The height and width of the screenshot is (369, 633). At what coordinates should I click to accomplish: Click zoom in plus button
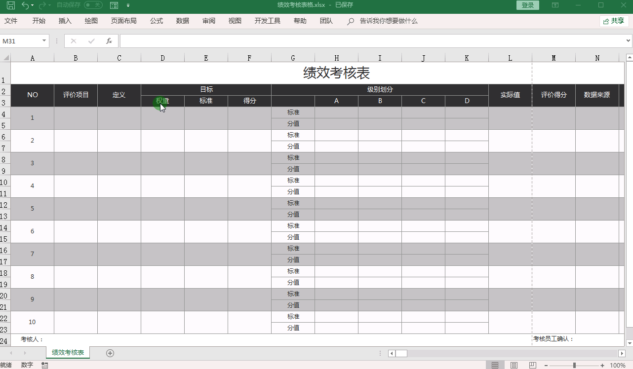(x=602, y=366)
